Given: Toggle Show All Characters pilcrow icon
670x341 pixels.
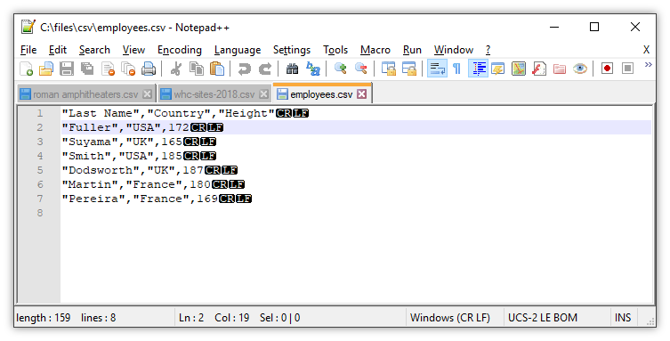Looking at the screenshot, I should pos(456,69).
